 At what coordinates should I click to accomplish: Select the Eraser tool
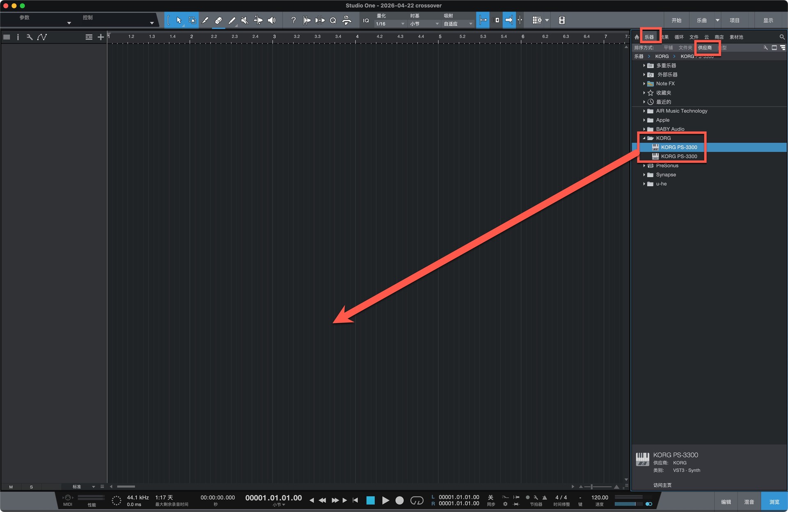[x=218, y=20]
